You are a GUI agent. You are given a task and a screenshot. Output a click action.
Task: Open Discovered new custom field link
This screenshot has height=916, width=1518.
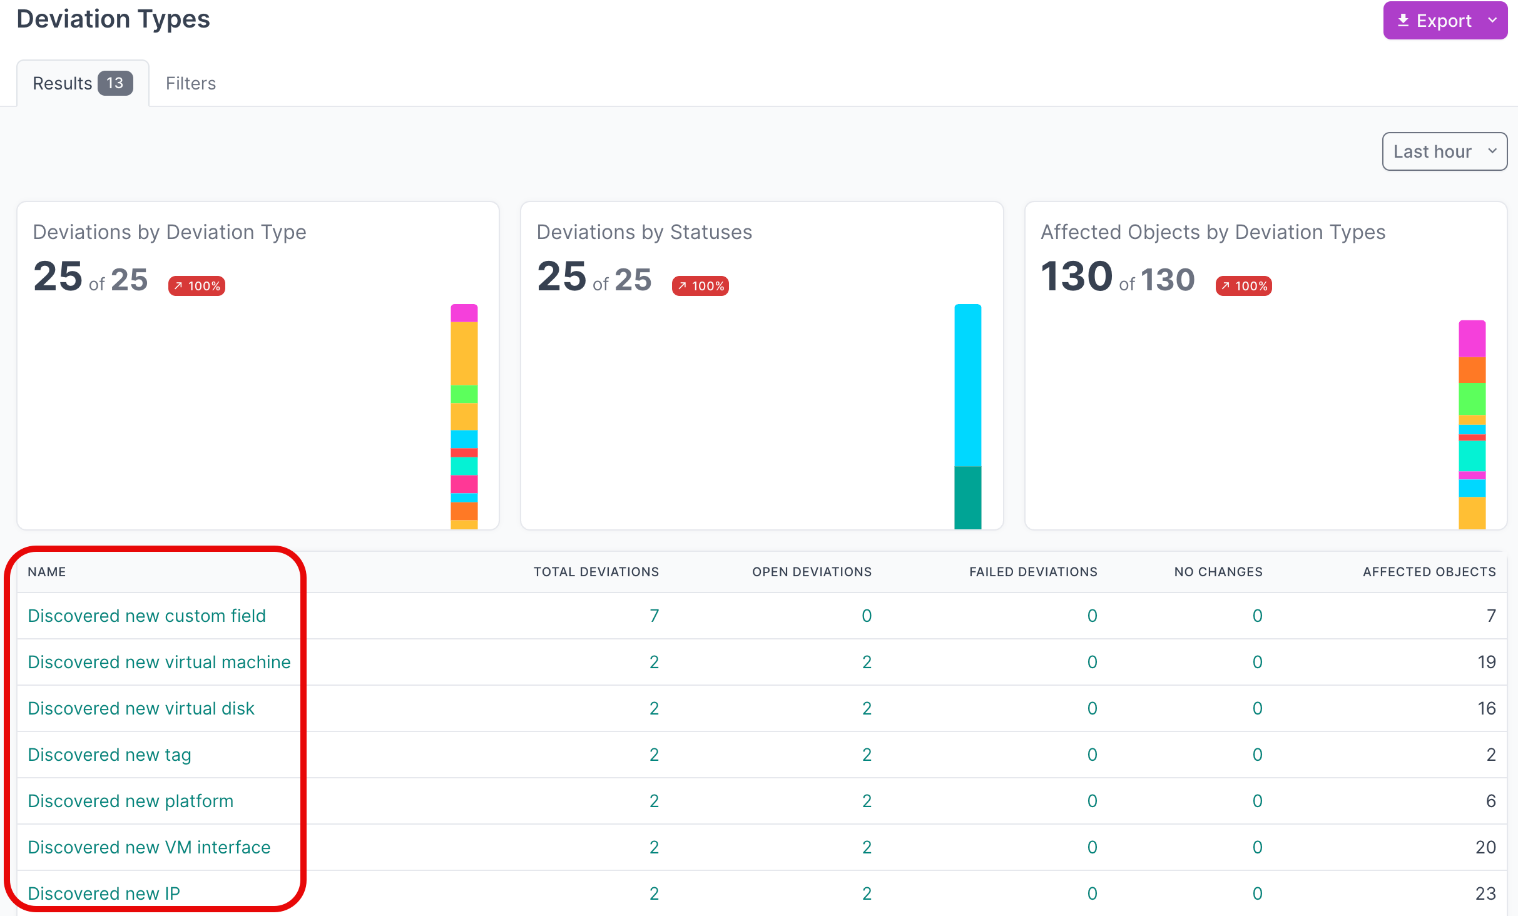click(x=147, y=616)
